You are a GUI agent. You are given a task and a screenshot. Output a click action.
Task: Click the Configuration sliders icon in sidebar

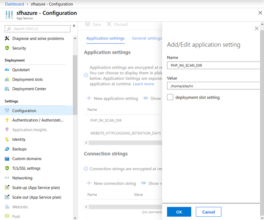pyautogui.click(x=7, y=110)
